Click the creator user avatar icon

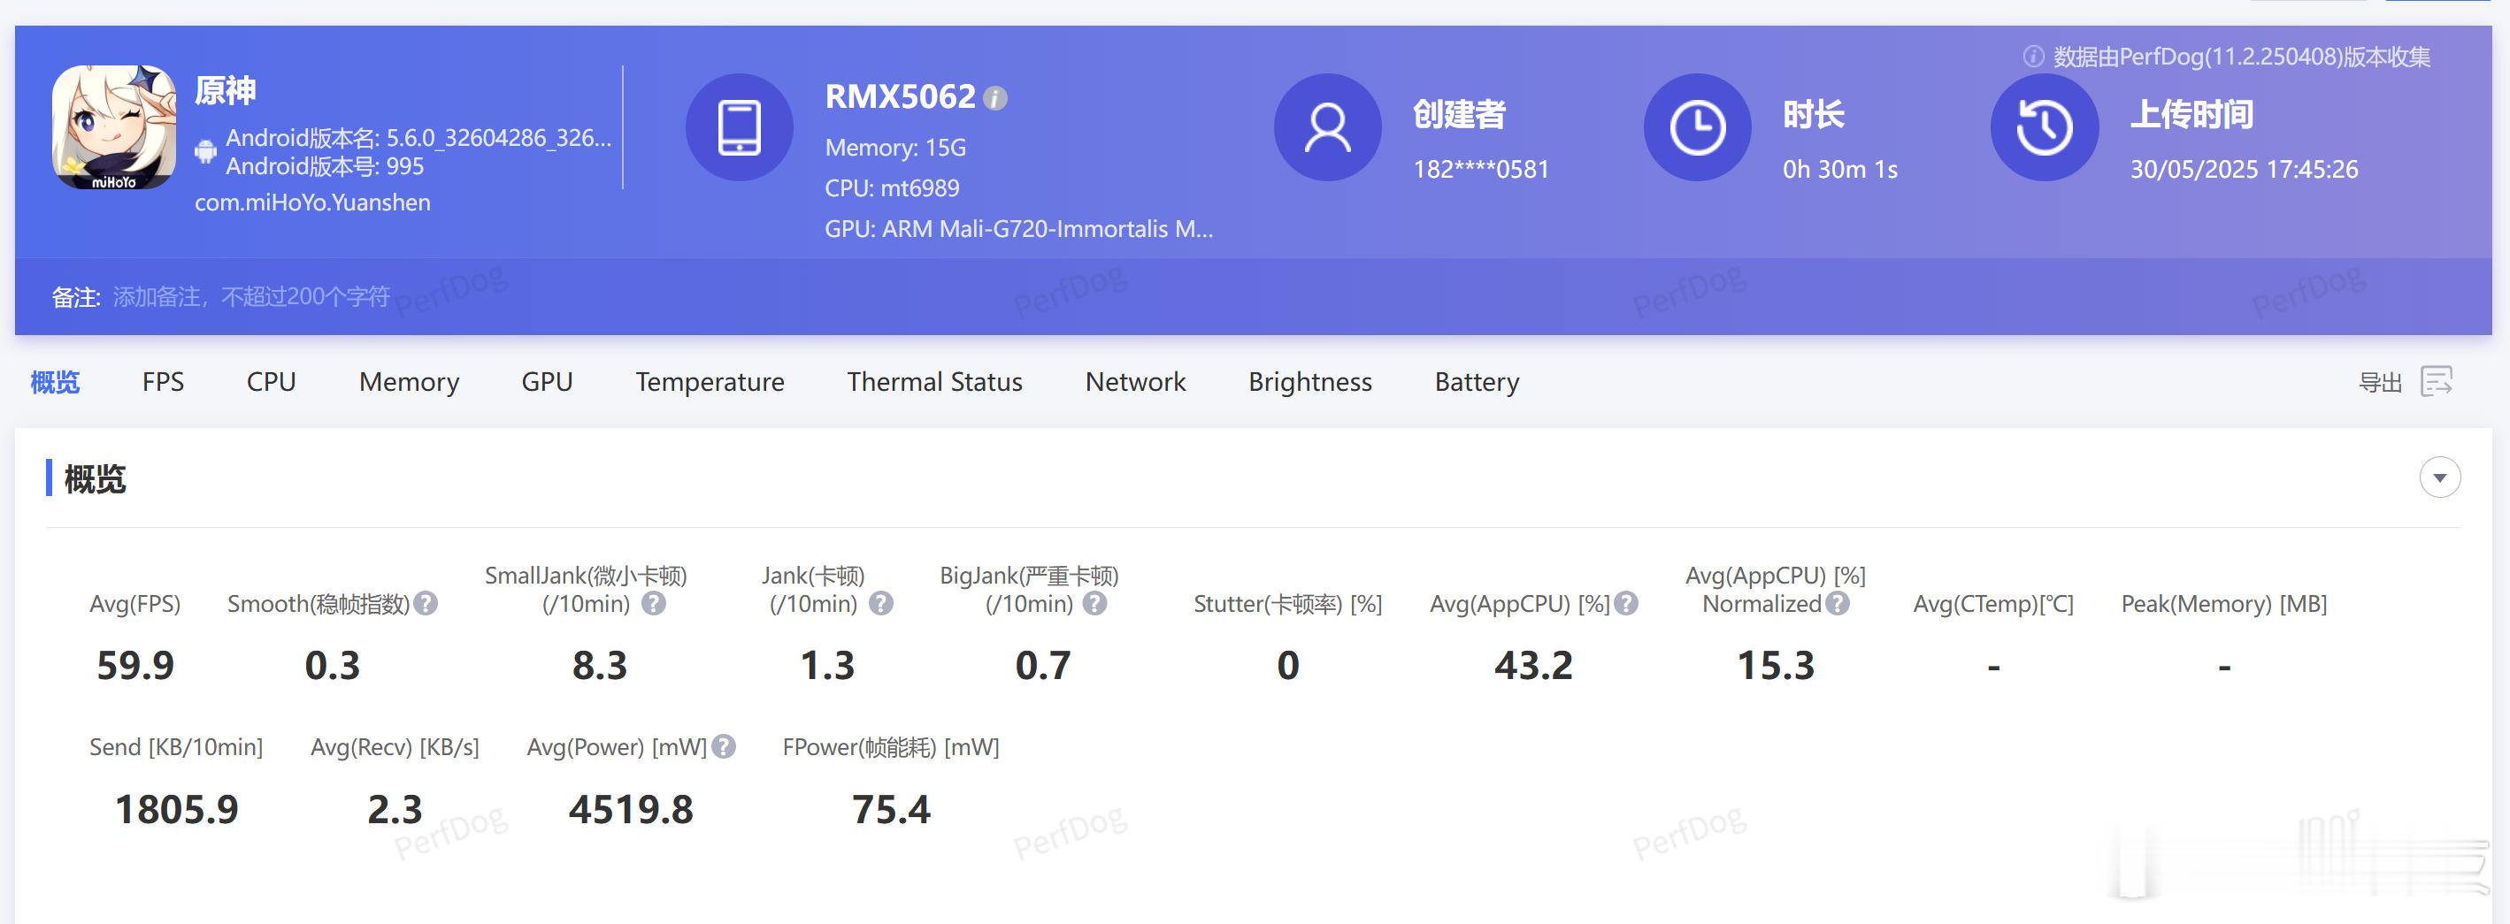tap(1327, 127)
